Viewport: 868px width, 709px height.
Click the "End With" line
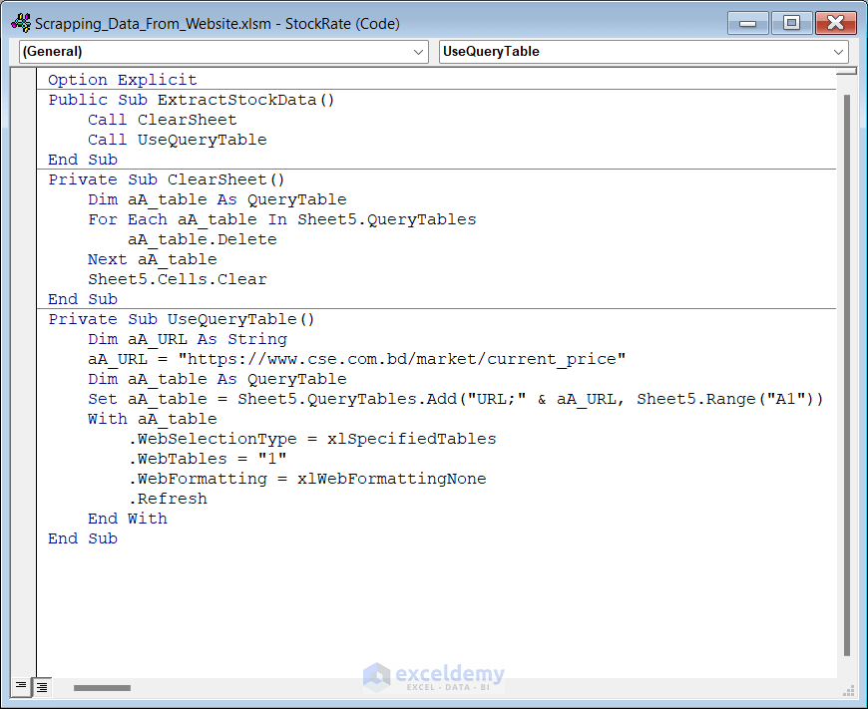(128, 519)
